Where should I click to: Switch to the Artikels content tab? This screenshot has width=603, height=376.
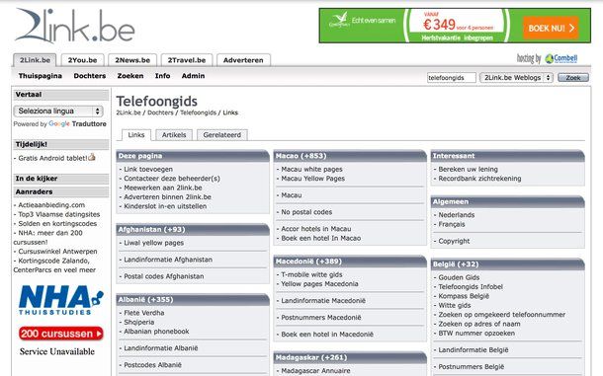click(174, 135)
